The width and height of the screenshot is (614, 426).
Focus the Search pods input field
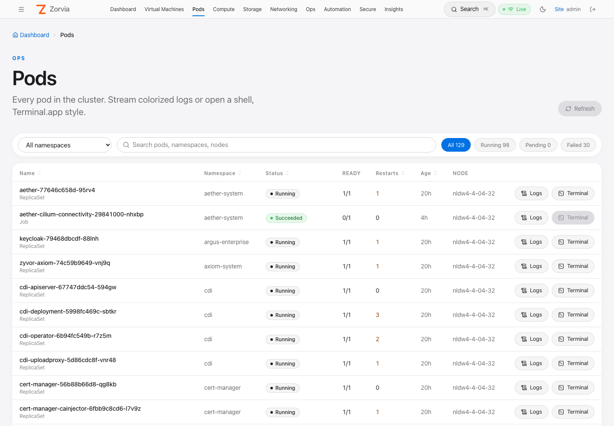point(276,145)
